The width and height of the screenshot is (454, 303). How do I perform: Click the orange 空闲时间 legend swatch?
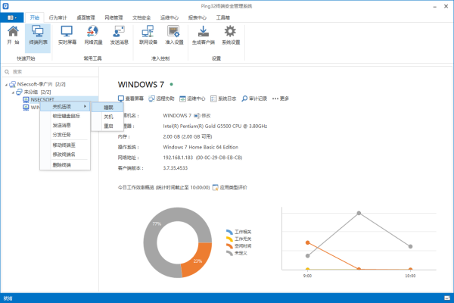coord(229,246)
